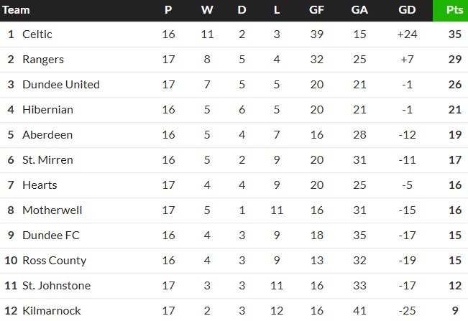The width and height of the screenshot is (468, 321).
Task: Click the Hearts team name
Action: tap(40, 185)
